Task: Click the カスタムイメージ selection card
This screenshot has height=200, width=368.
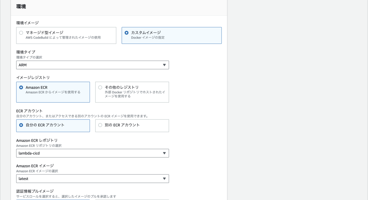Action: point(171,35)
